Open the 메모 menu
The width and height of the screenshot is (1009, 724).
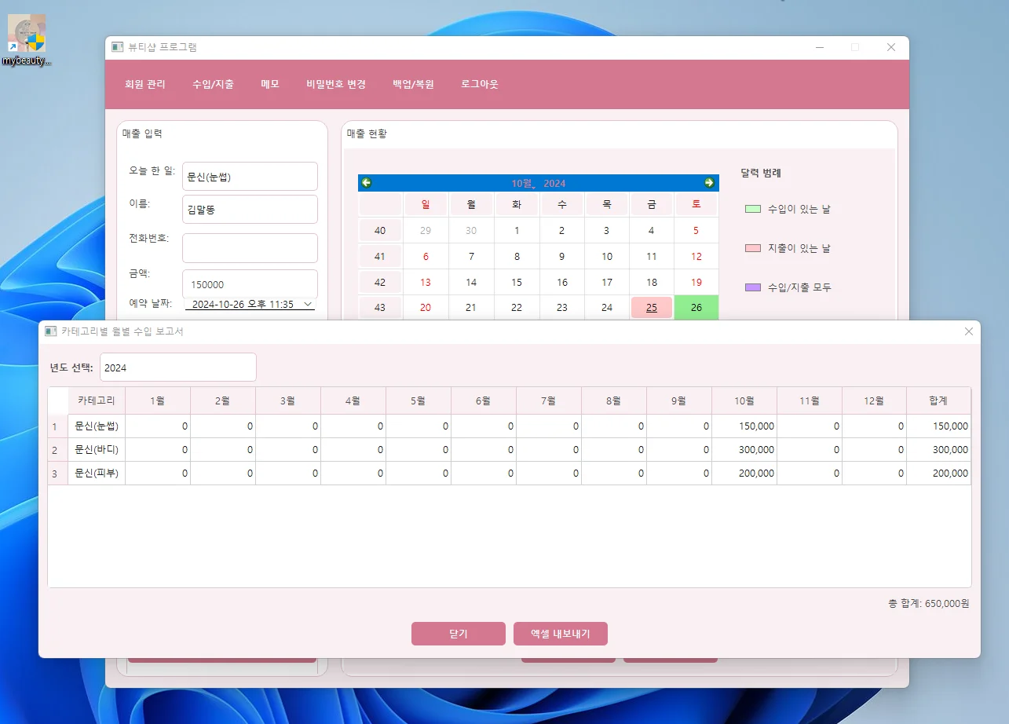(x=270, y=84)
